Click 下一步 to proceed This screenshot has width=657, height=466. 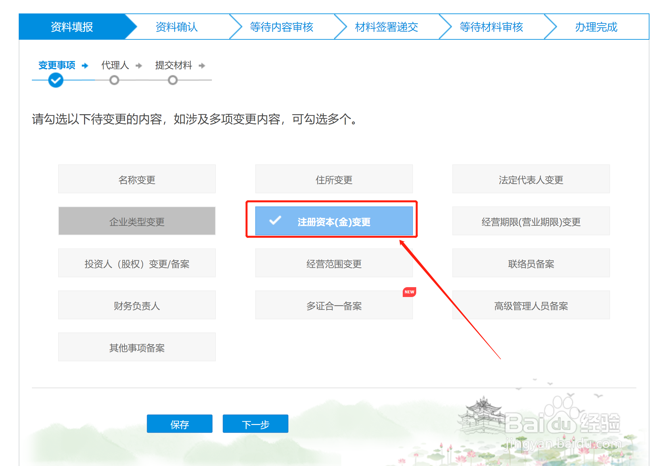(255, 424)
